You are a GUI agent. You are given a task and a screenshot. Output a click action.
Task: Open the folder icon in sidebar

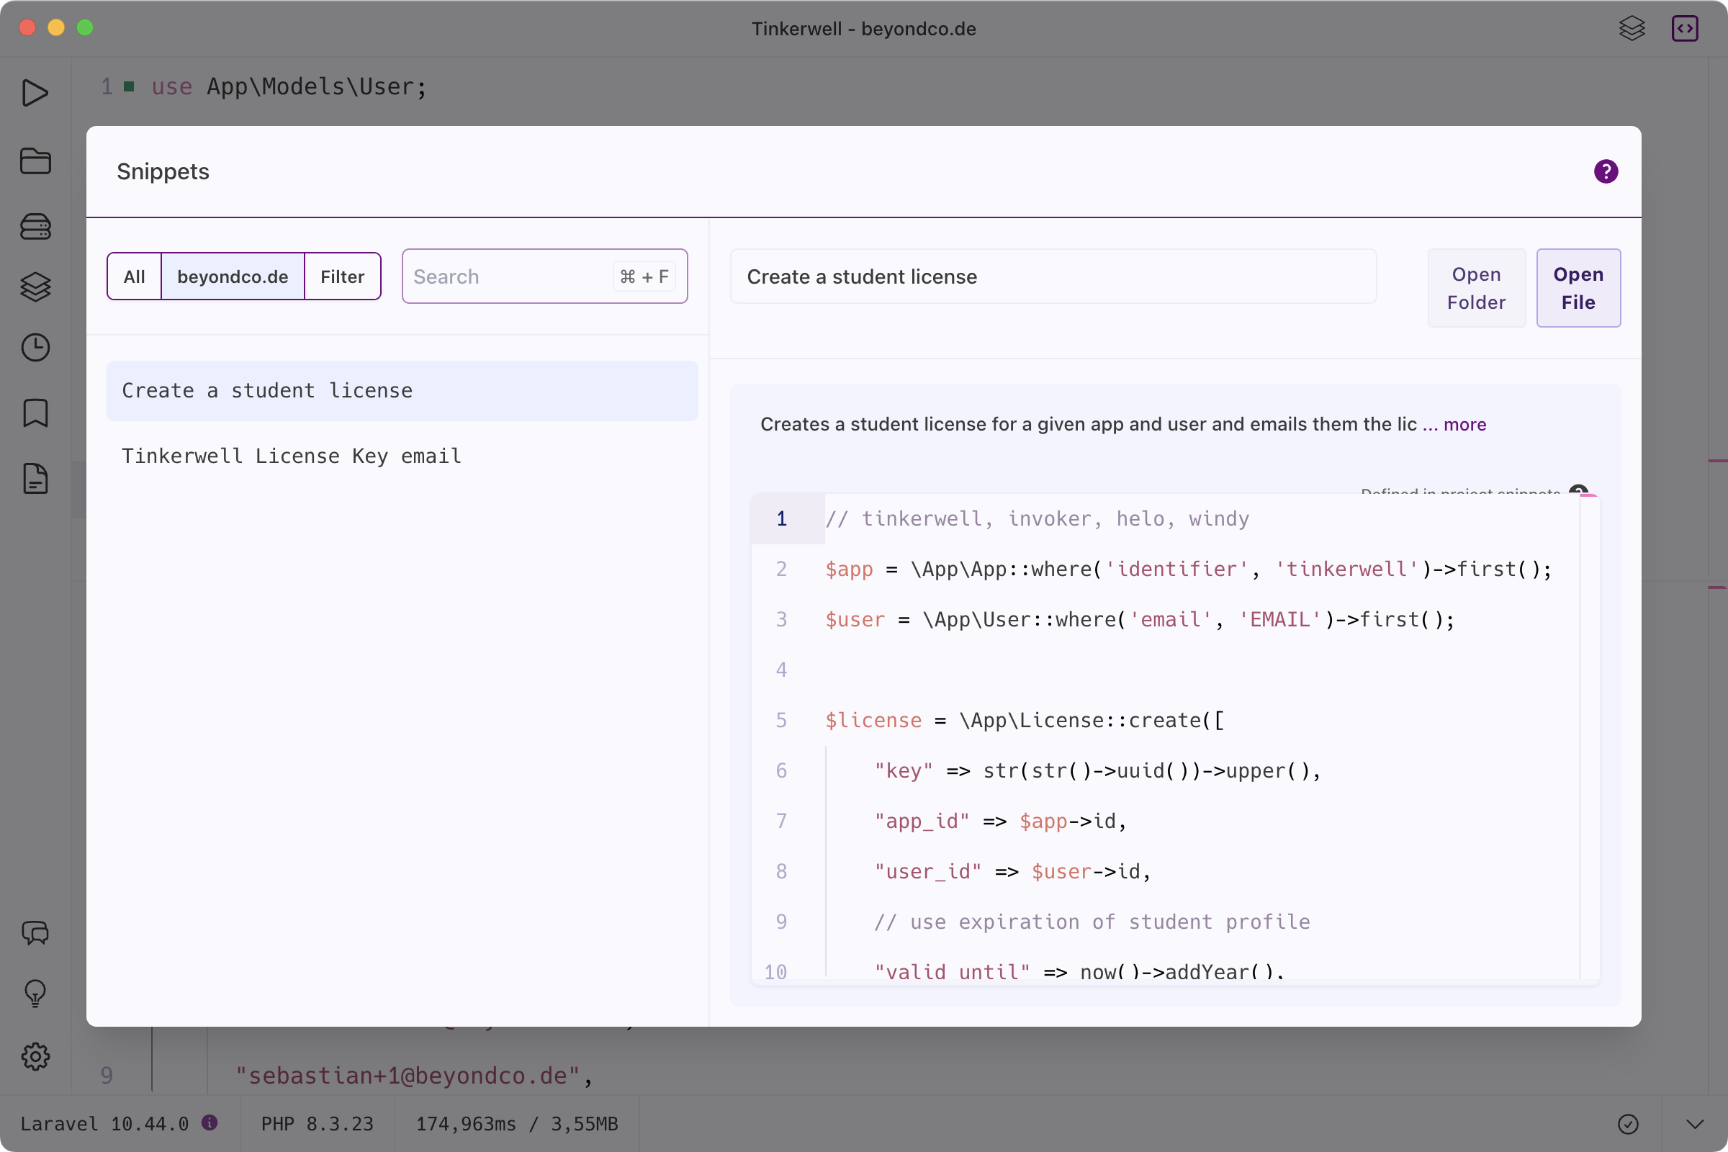click(35, 160)
